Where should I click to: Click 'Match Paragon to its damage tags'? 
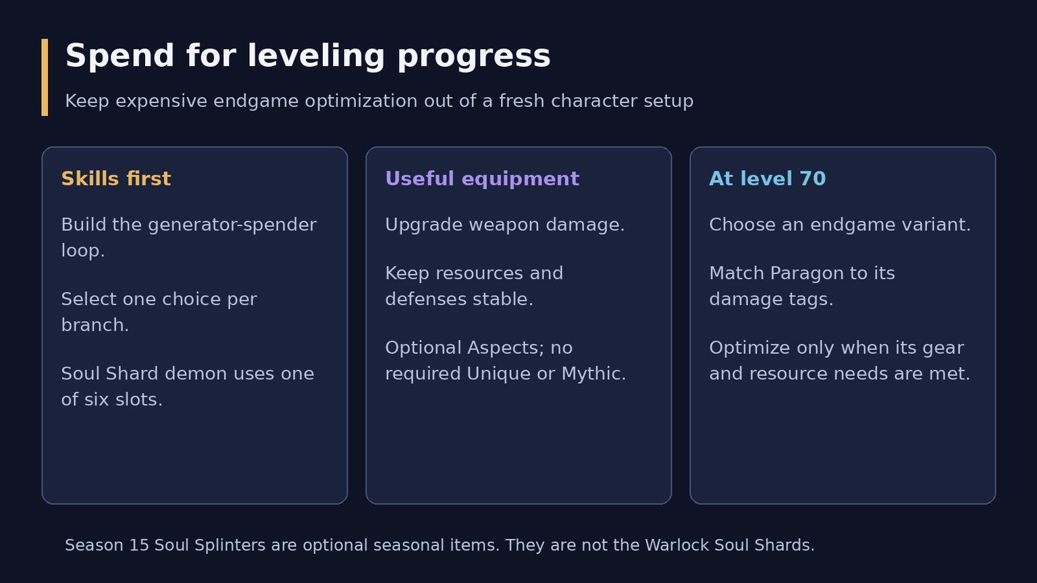pyautogui.click(x=802, y=286)
